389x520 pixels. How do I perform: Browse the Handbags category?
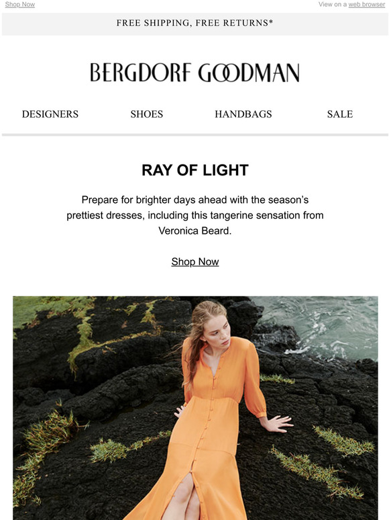point(243,114)
